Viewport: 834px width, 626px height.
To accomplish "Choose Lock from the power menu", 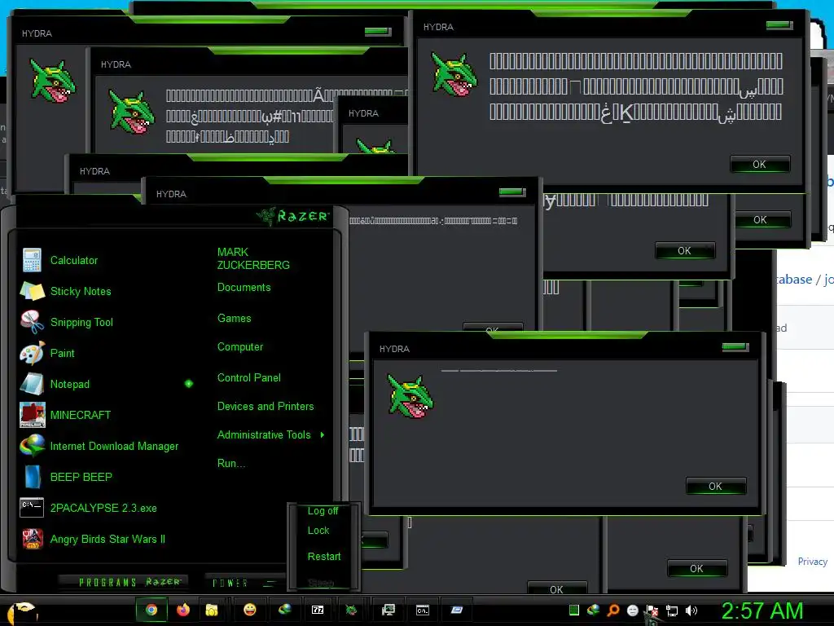I will (x=318, y=531).
